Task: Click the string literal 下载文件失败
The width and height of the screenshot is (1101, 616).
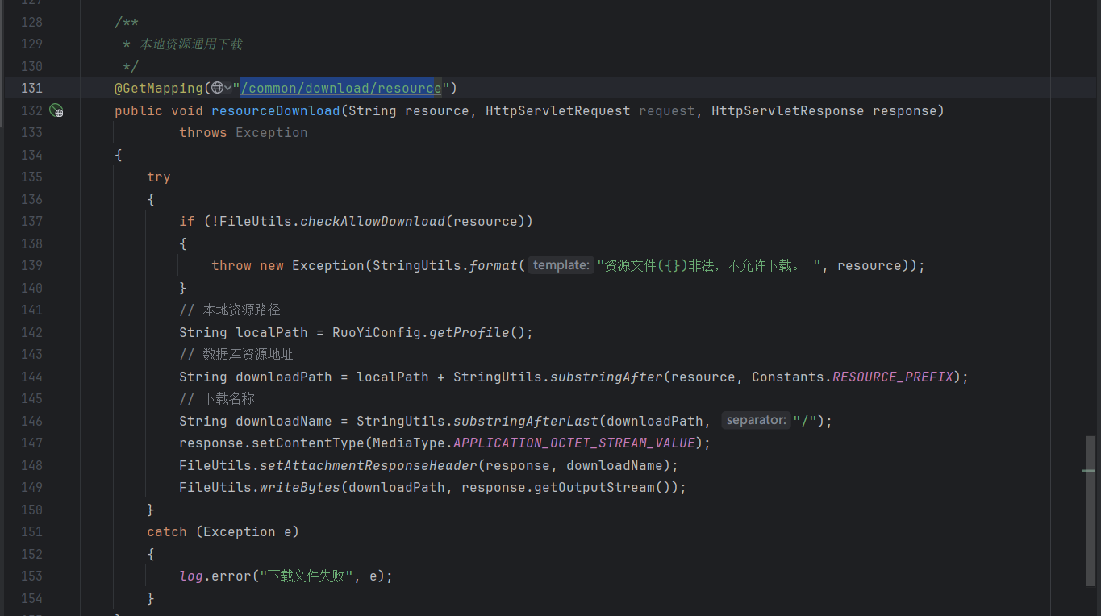Action: coord(307,576)
